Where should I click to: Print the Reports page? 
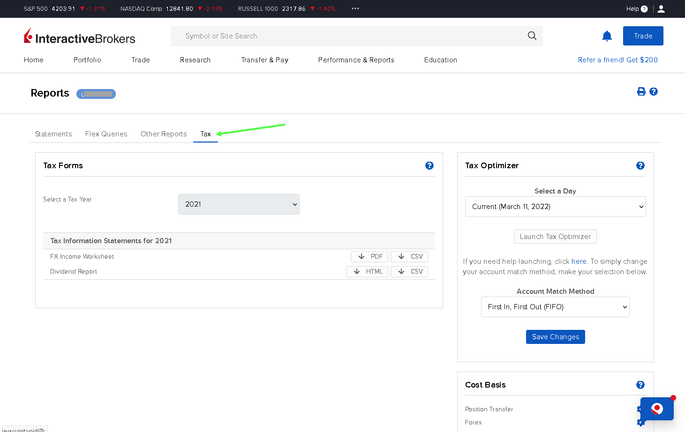[x=641, y=91]
